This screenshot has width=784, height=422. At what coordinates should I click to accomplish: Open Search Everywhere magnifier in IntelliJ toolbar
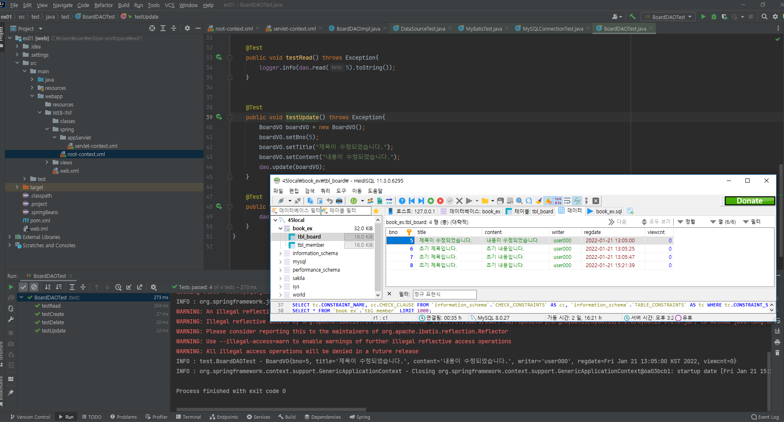(x=765, y=17)
